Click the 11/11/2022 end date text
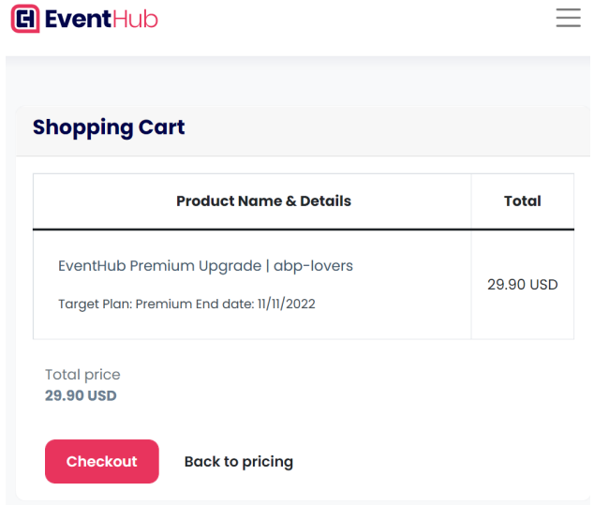 point(287,304)
